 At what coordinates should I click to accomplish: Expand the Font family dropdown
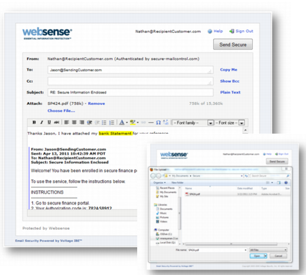coord(210,123)
